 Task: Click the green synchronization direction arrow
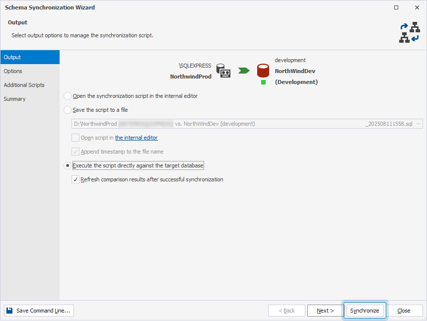243,71
